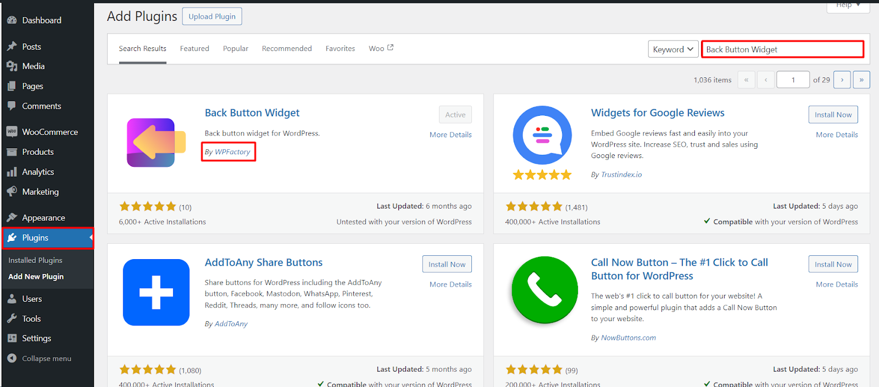The width and height of the screenshot is (879, 387).
Task: Install Widgets for Google Reviews plugin
Action: click(x=833, y=115)
